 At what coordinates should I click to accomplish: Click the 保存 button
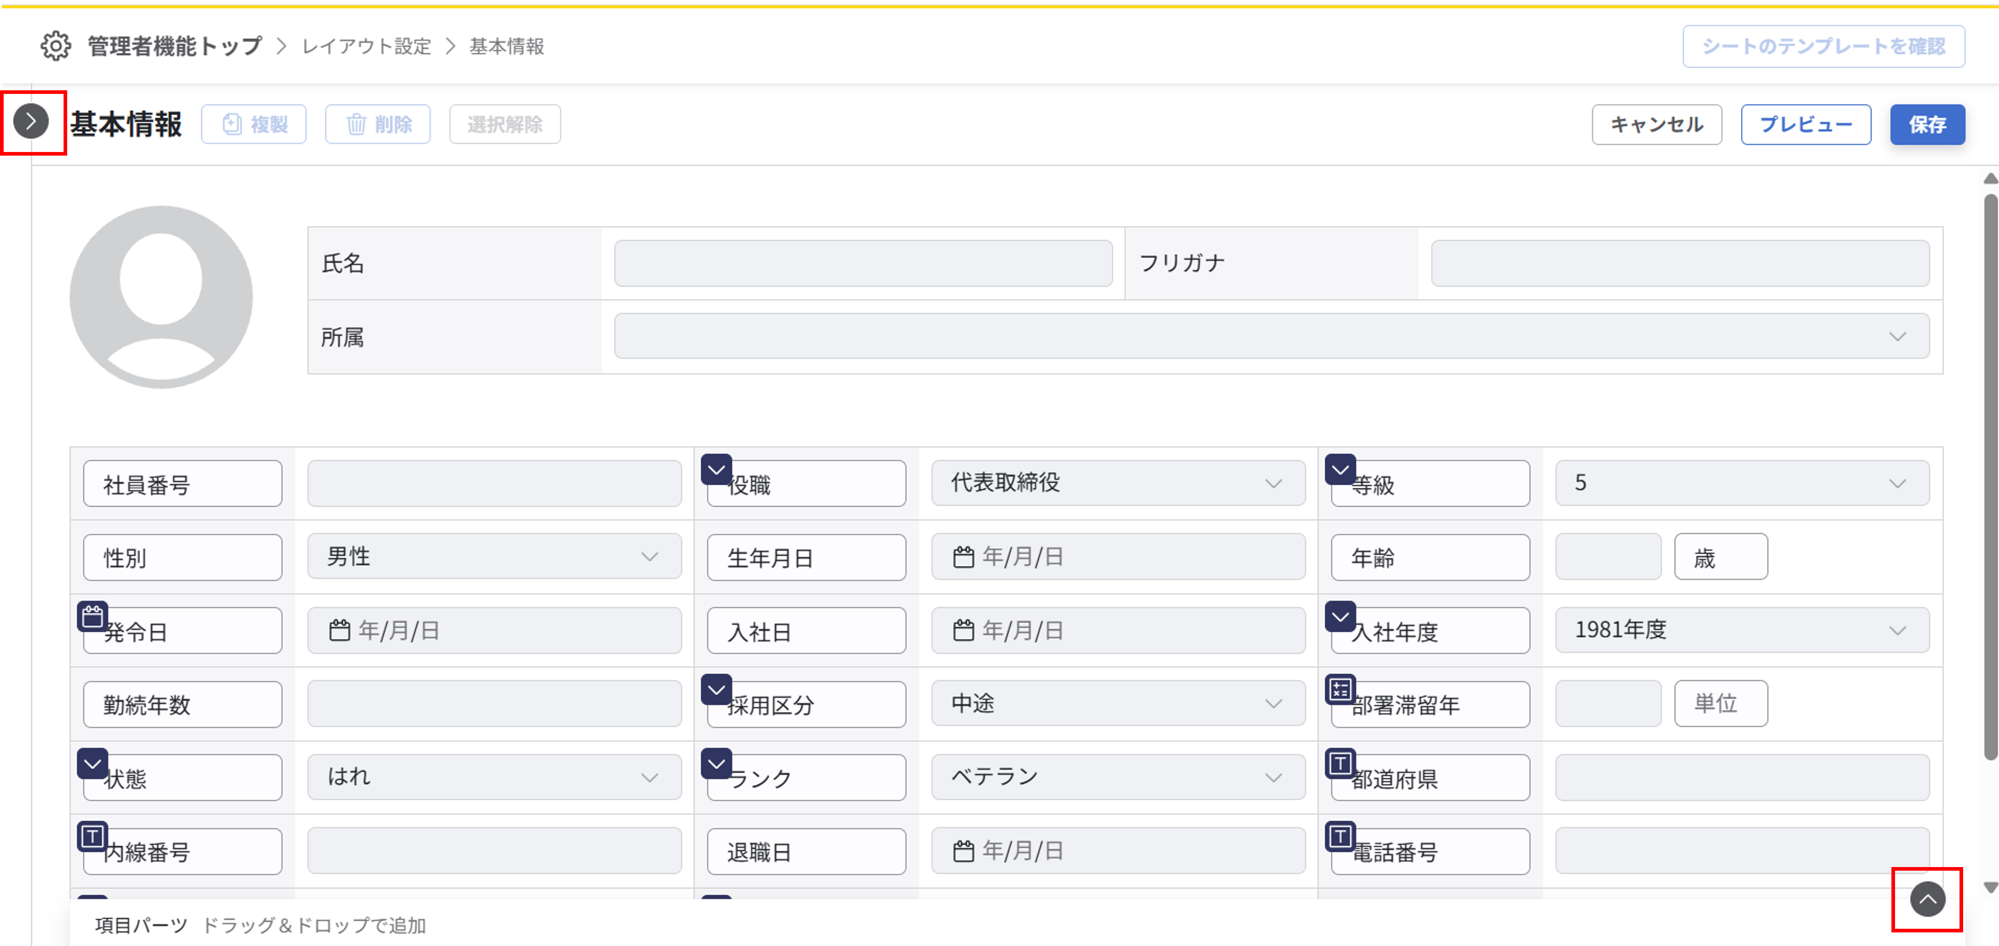(1927, 125)
